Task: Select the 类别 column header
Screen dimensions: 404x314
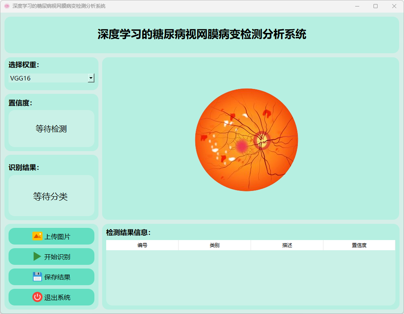Action: coord(214,245)
